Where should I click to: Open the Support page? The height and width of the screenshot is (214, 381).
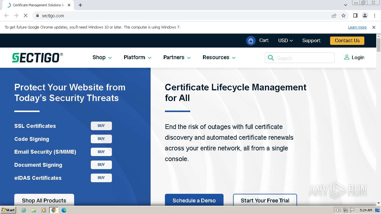click(311, 40)
